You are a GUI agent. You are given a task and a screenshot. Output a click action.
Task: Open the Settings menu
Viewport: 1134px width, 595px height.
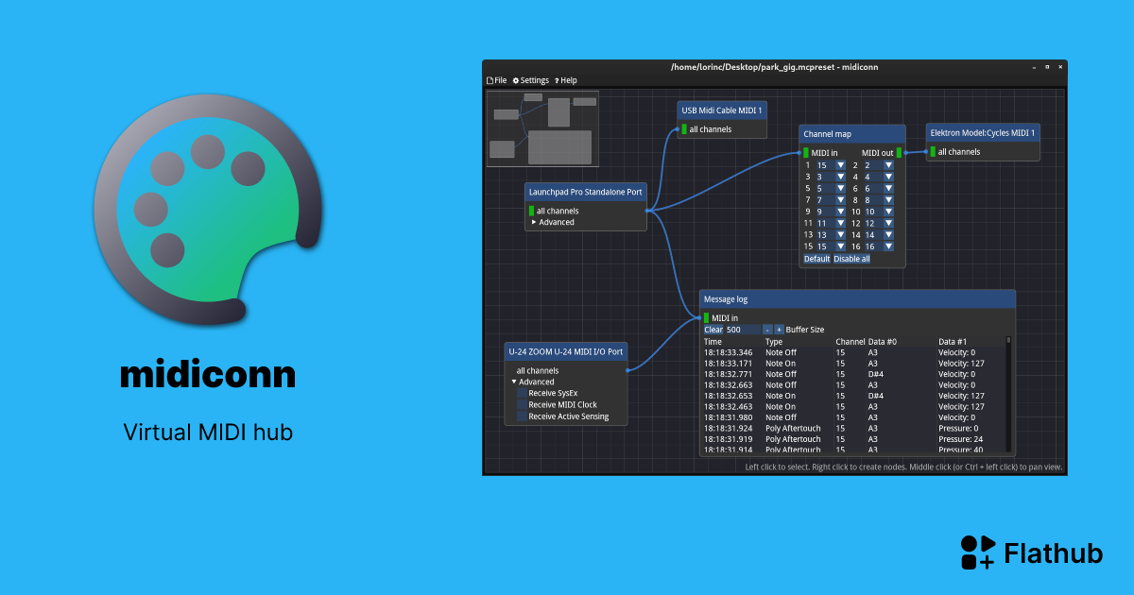531,79
